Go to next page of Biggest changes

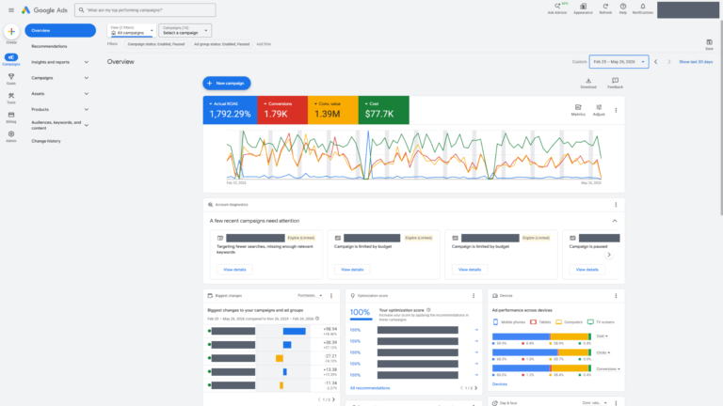click(x=334, y=399)
